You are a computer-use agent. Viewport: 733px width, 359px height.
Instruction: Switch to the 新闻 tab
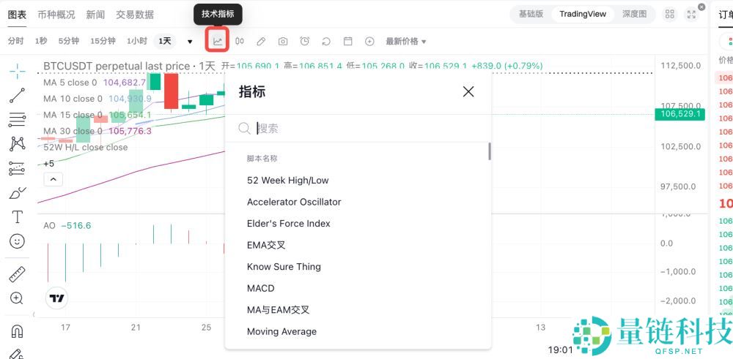click(x=95, y=15)
